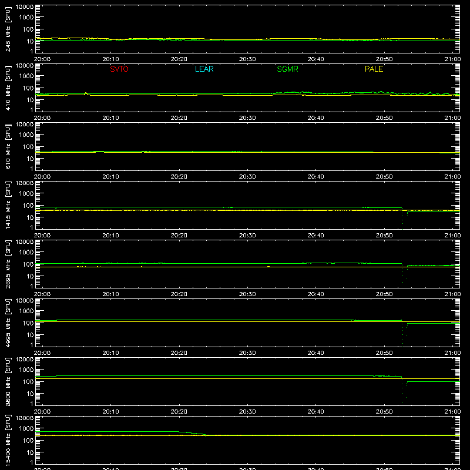The image size is (470, 470).
Task: Select the 610 MHz [SFU] axis label
Action: [x=8, y=146]
